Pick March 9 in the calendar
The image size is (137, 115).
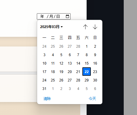(x=95, y=55)
